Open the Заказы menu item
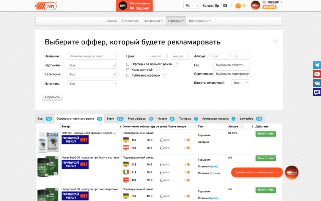 point(111,21)
